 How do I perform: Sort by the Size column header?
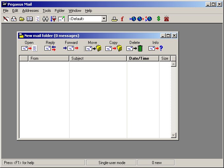coord(165,58)
